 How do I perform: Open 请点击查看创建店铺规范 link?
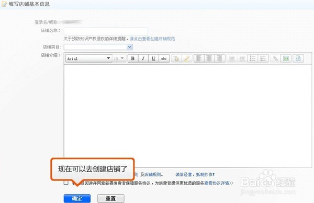point(152,39)
